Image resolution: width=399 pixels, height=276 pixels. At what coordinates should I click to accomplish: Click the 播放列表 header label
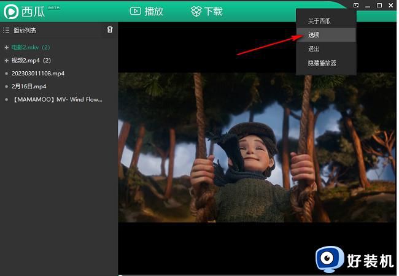point(25,31)
